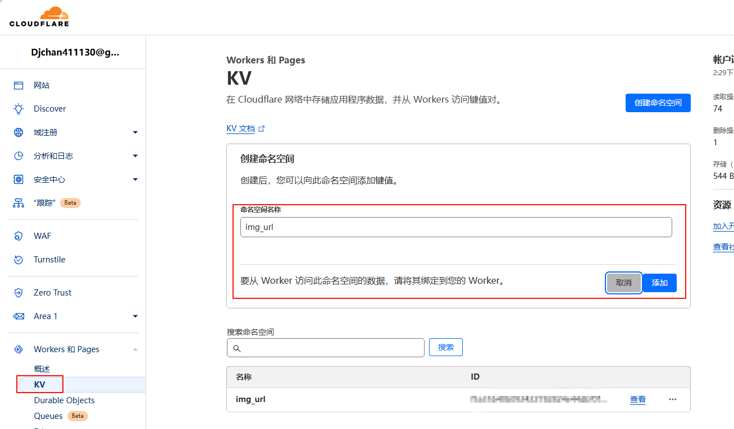
Task: Click the Area 1 mail icon
Action: pyautogui.click(x=19, y=316)
